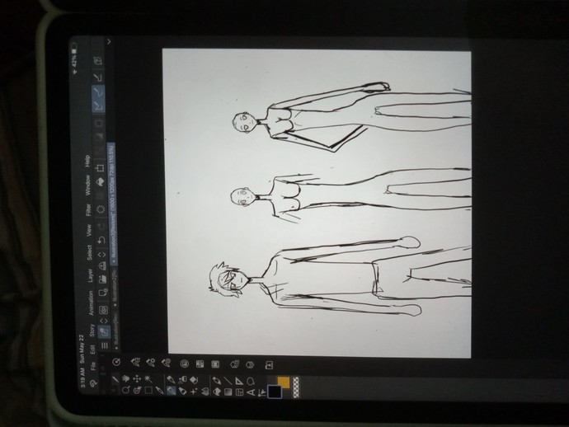Click the Fill bucket icon in command bar

pyautogui.click(x=100, y=182)
